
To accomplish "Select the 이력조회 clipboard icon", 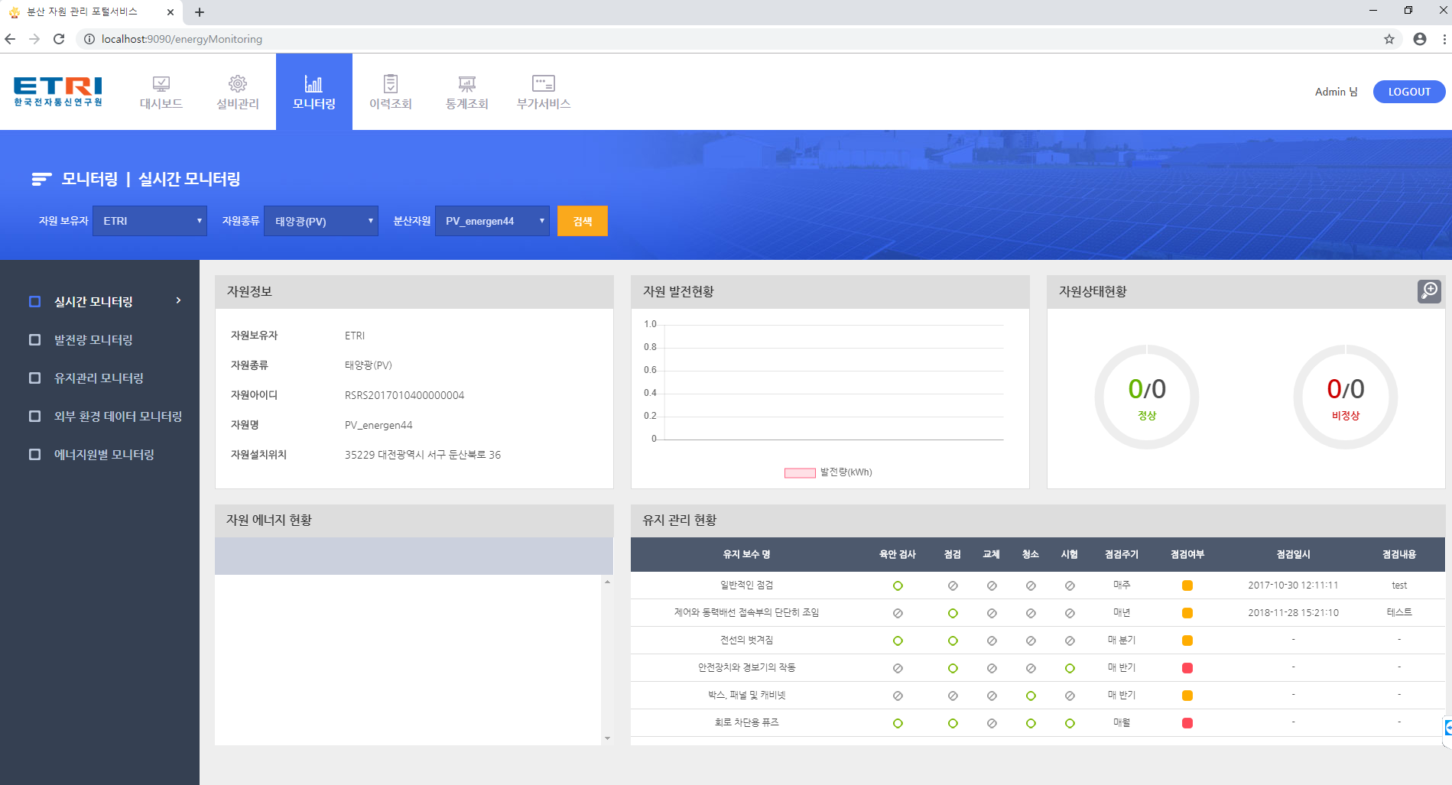I will click(391, 84).
